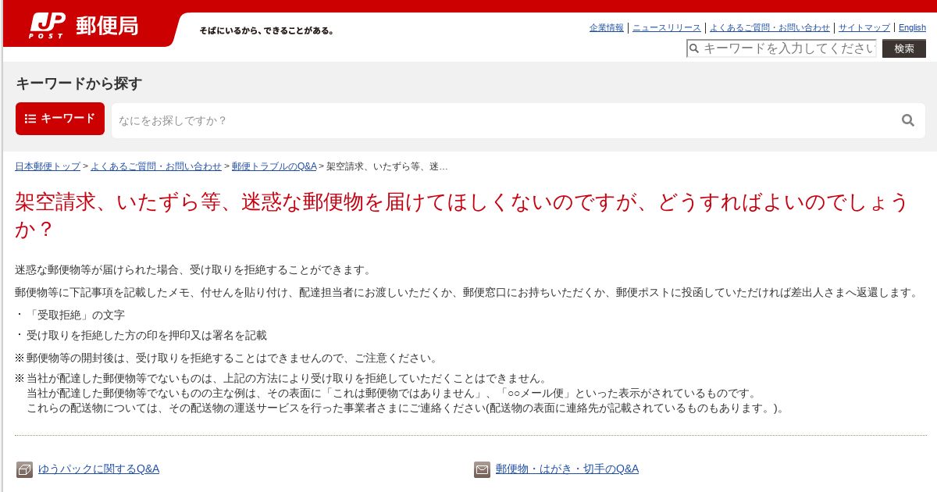Click the page heading 架空請求、いたずら等

click(462, 216)
